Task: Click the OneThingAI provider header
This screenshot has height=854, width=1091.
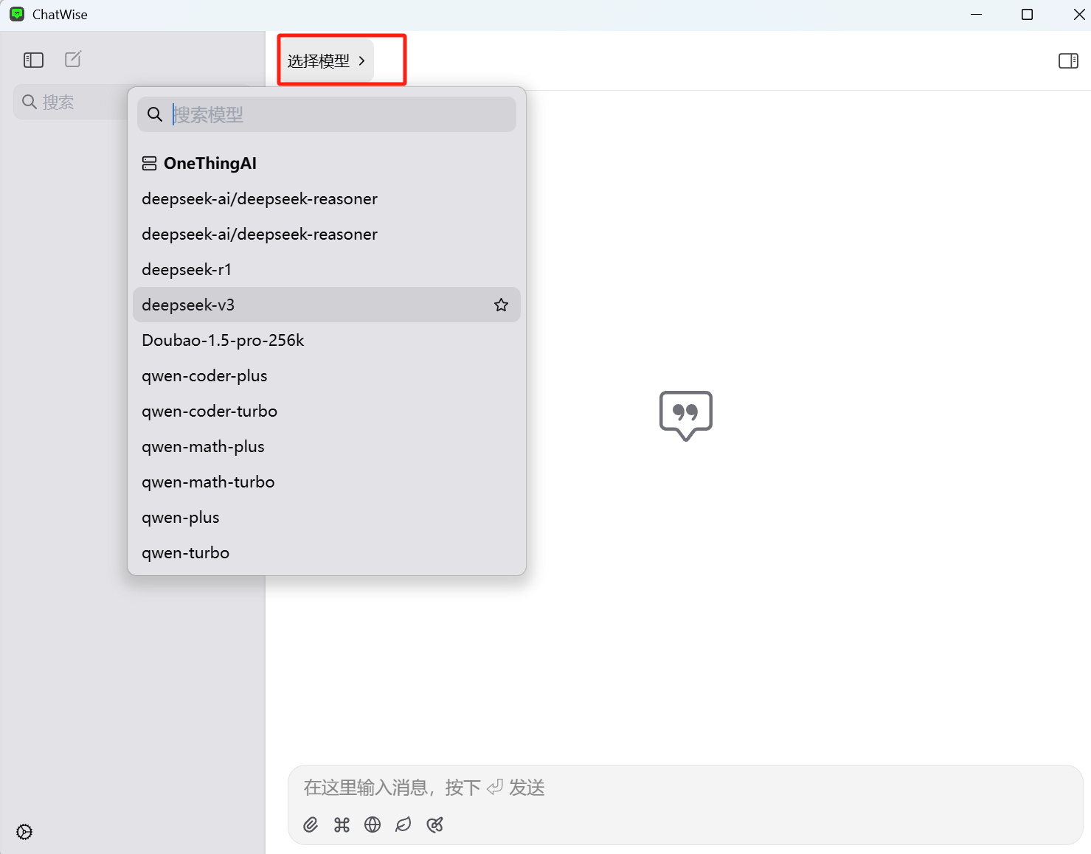Action: coord(199,163)
